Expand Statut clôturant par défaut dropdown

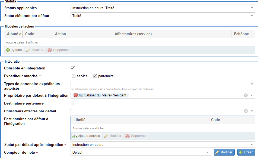point(252,16)
